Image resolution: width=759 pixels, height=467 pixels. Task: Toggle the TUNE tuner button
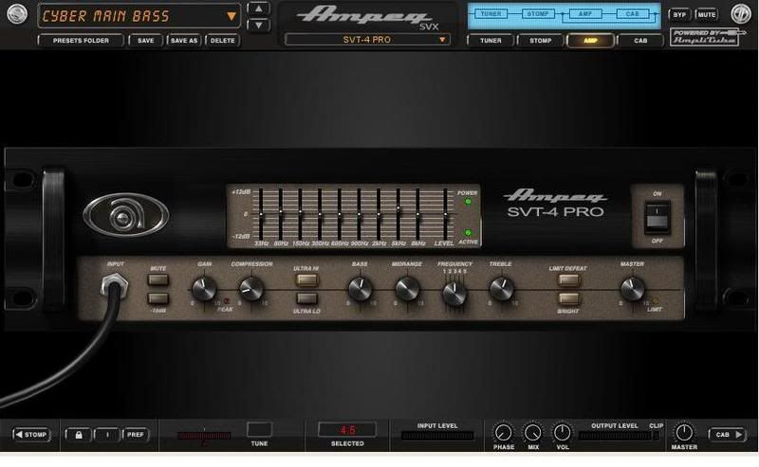pos(259,429)
